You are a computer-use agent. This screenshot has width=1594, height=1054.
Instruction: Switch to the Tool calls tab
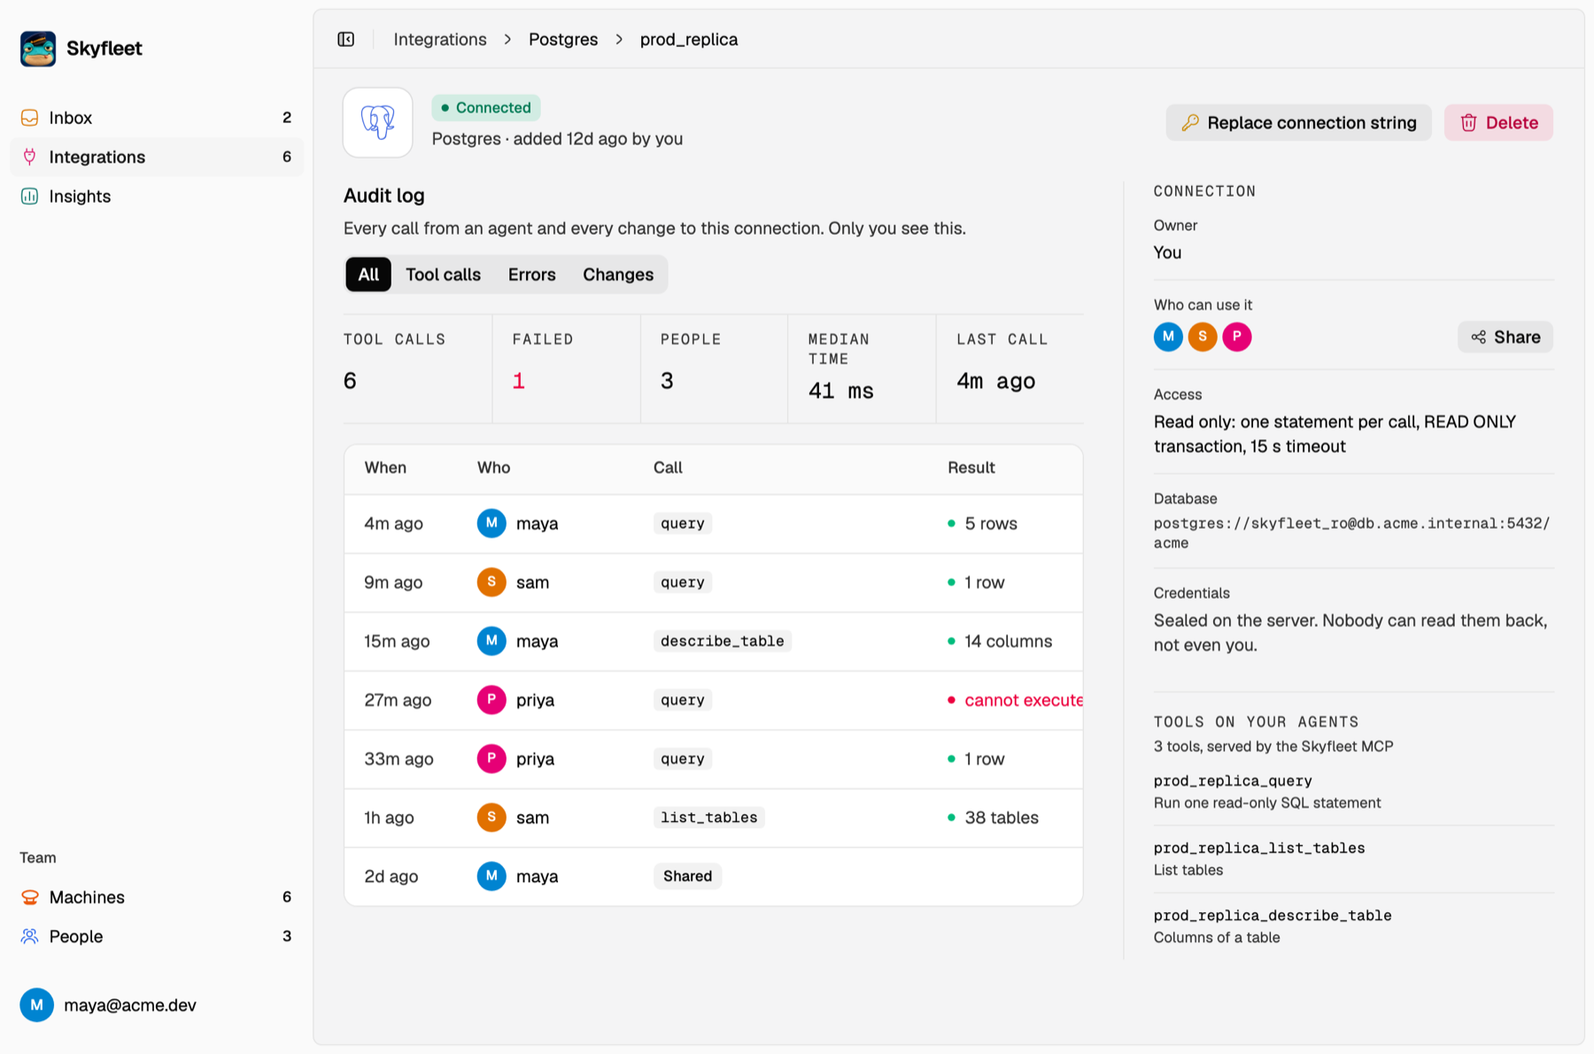click(x=443, y=275)
